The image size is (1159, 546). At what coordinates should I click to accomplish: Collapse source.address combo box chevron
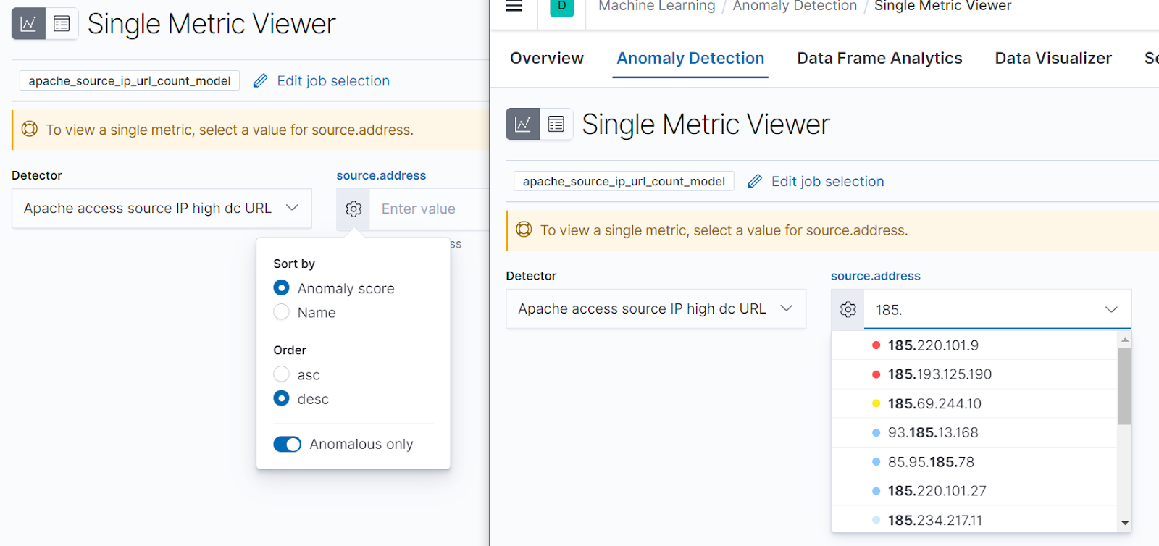[1110, 310]
